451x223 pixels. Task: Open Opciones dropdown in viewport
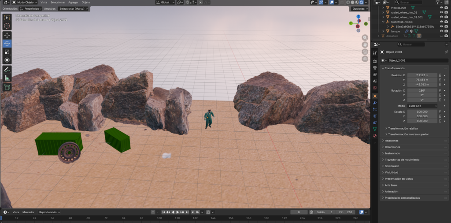pyautogui.click(x=360, y=9)
